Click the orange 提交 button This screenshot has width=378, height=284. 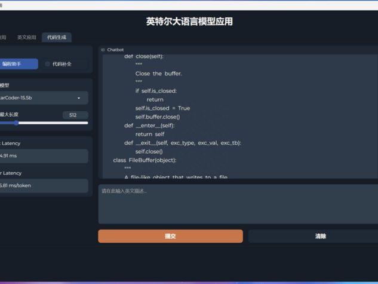click(170, 236)
